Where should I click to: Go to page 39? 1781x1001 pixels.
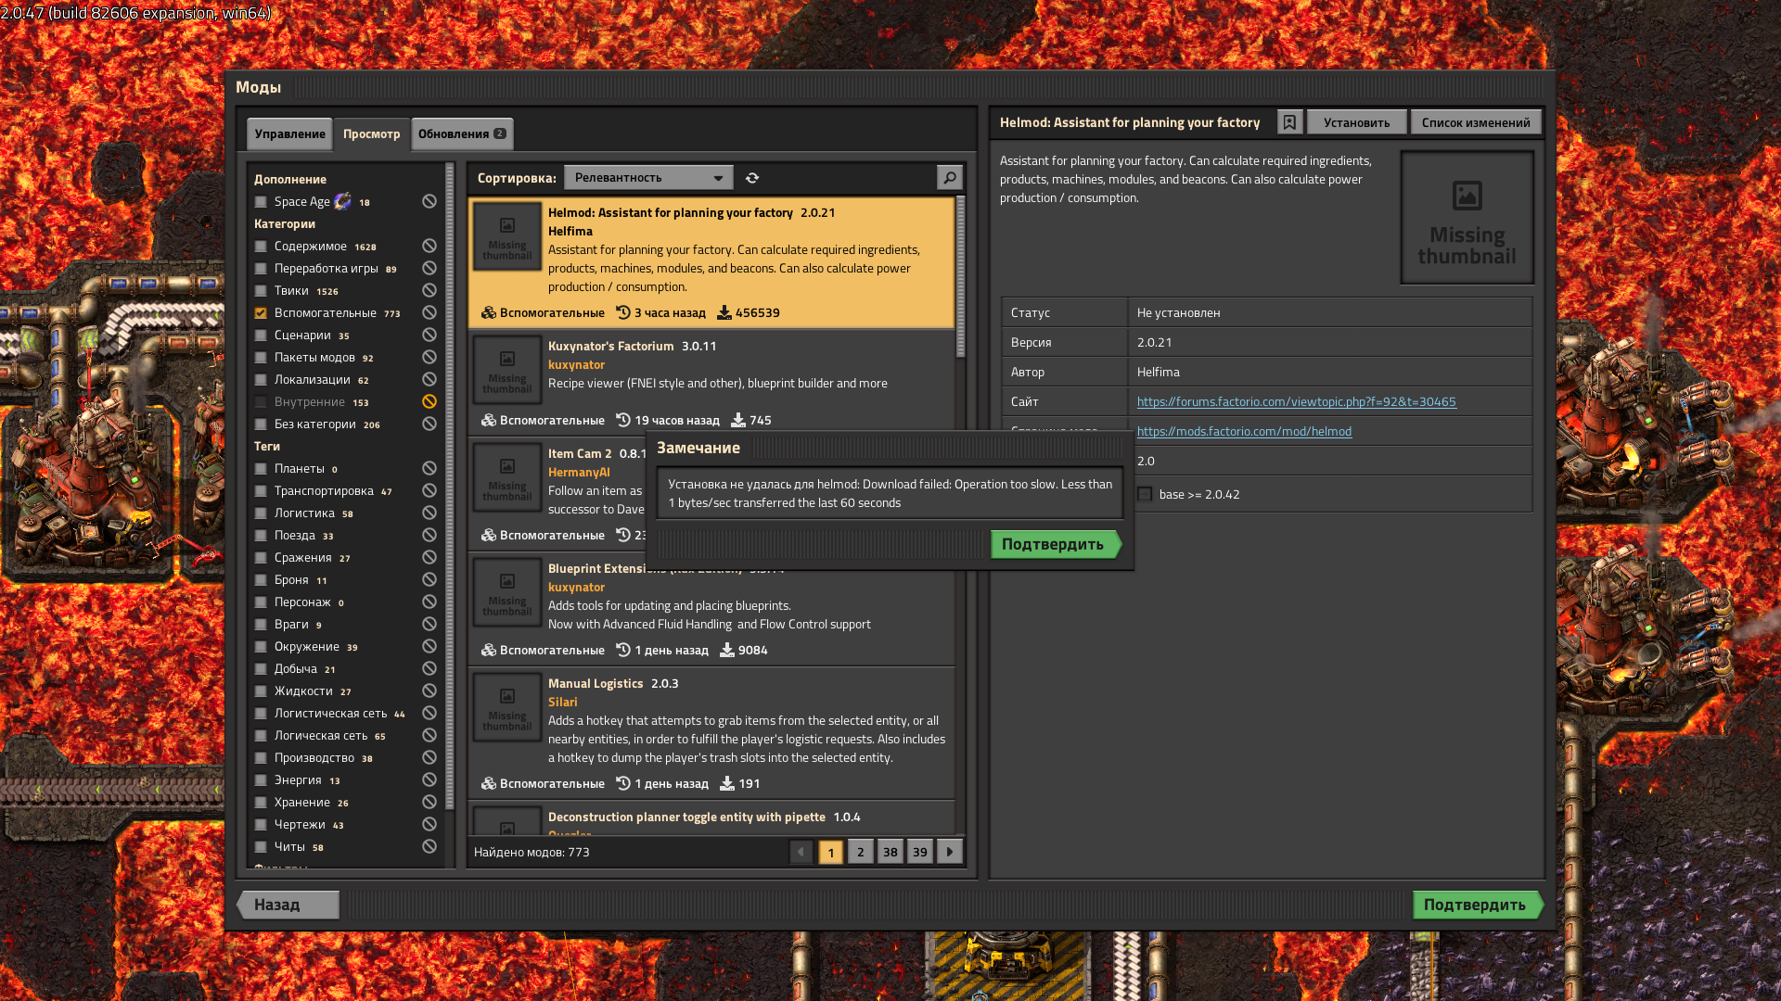[920, 852]
